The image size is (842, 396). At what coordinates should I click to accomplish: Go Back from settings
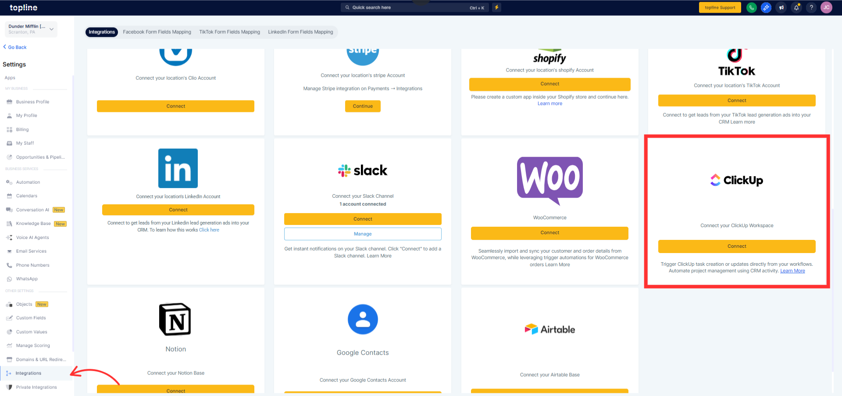(x=15, y=47)
